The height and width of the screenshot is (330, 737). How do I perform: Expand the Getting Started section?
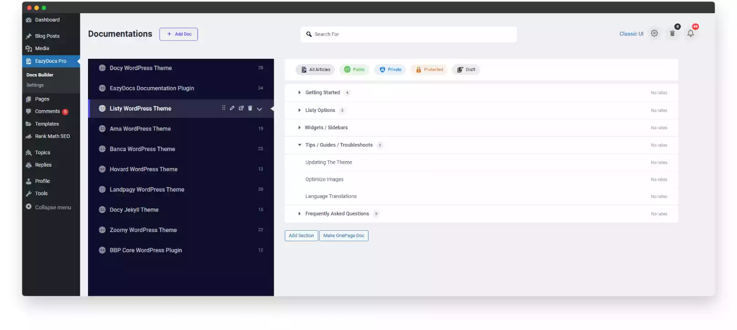[x=300, y=92]
